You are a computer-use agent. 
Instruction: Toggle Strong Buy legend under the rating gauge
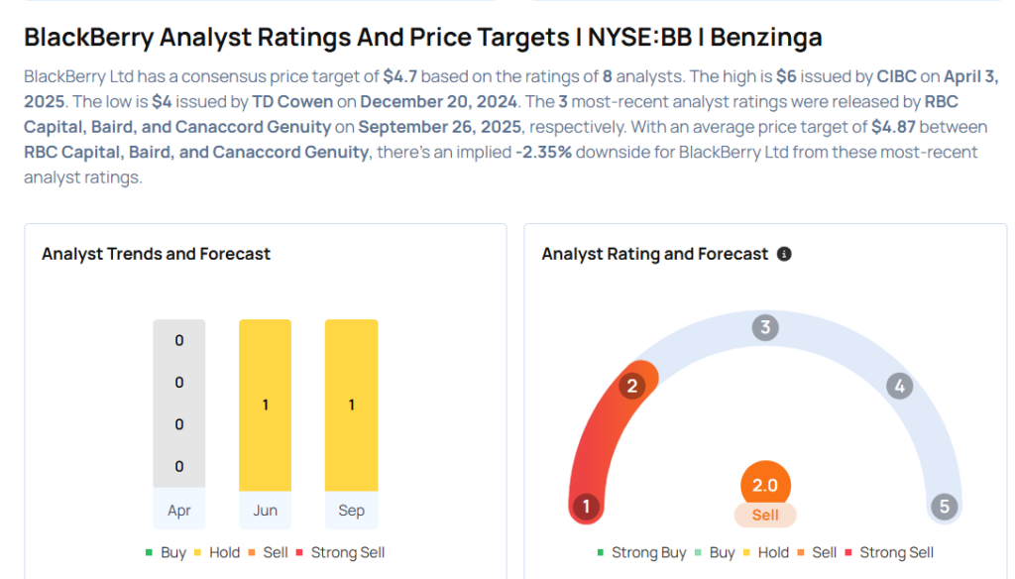point(642,552)
